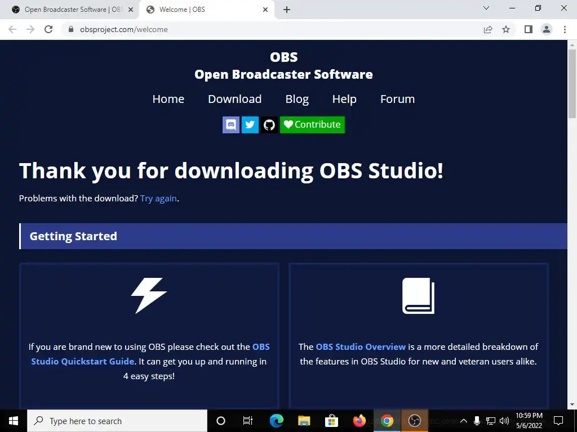Click the microphone tray icon
Viewport: 577px width, 432px height.
click(477, 421)
